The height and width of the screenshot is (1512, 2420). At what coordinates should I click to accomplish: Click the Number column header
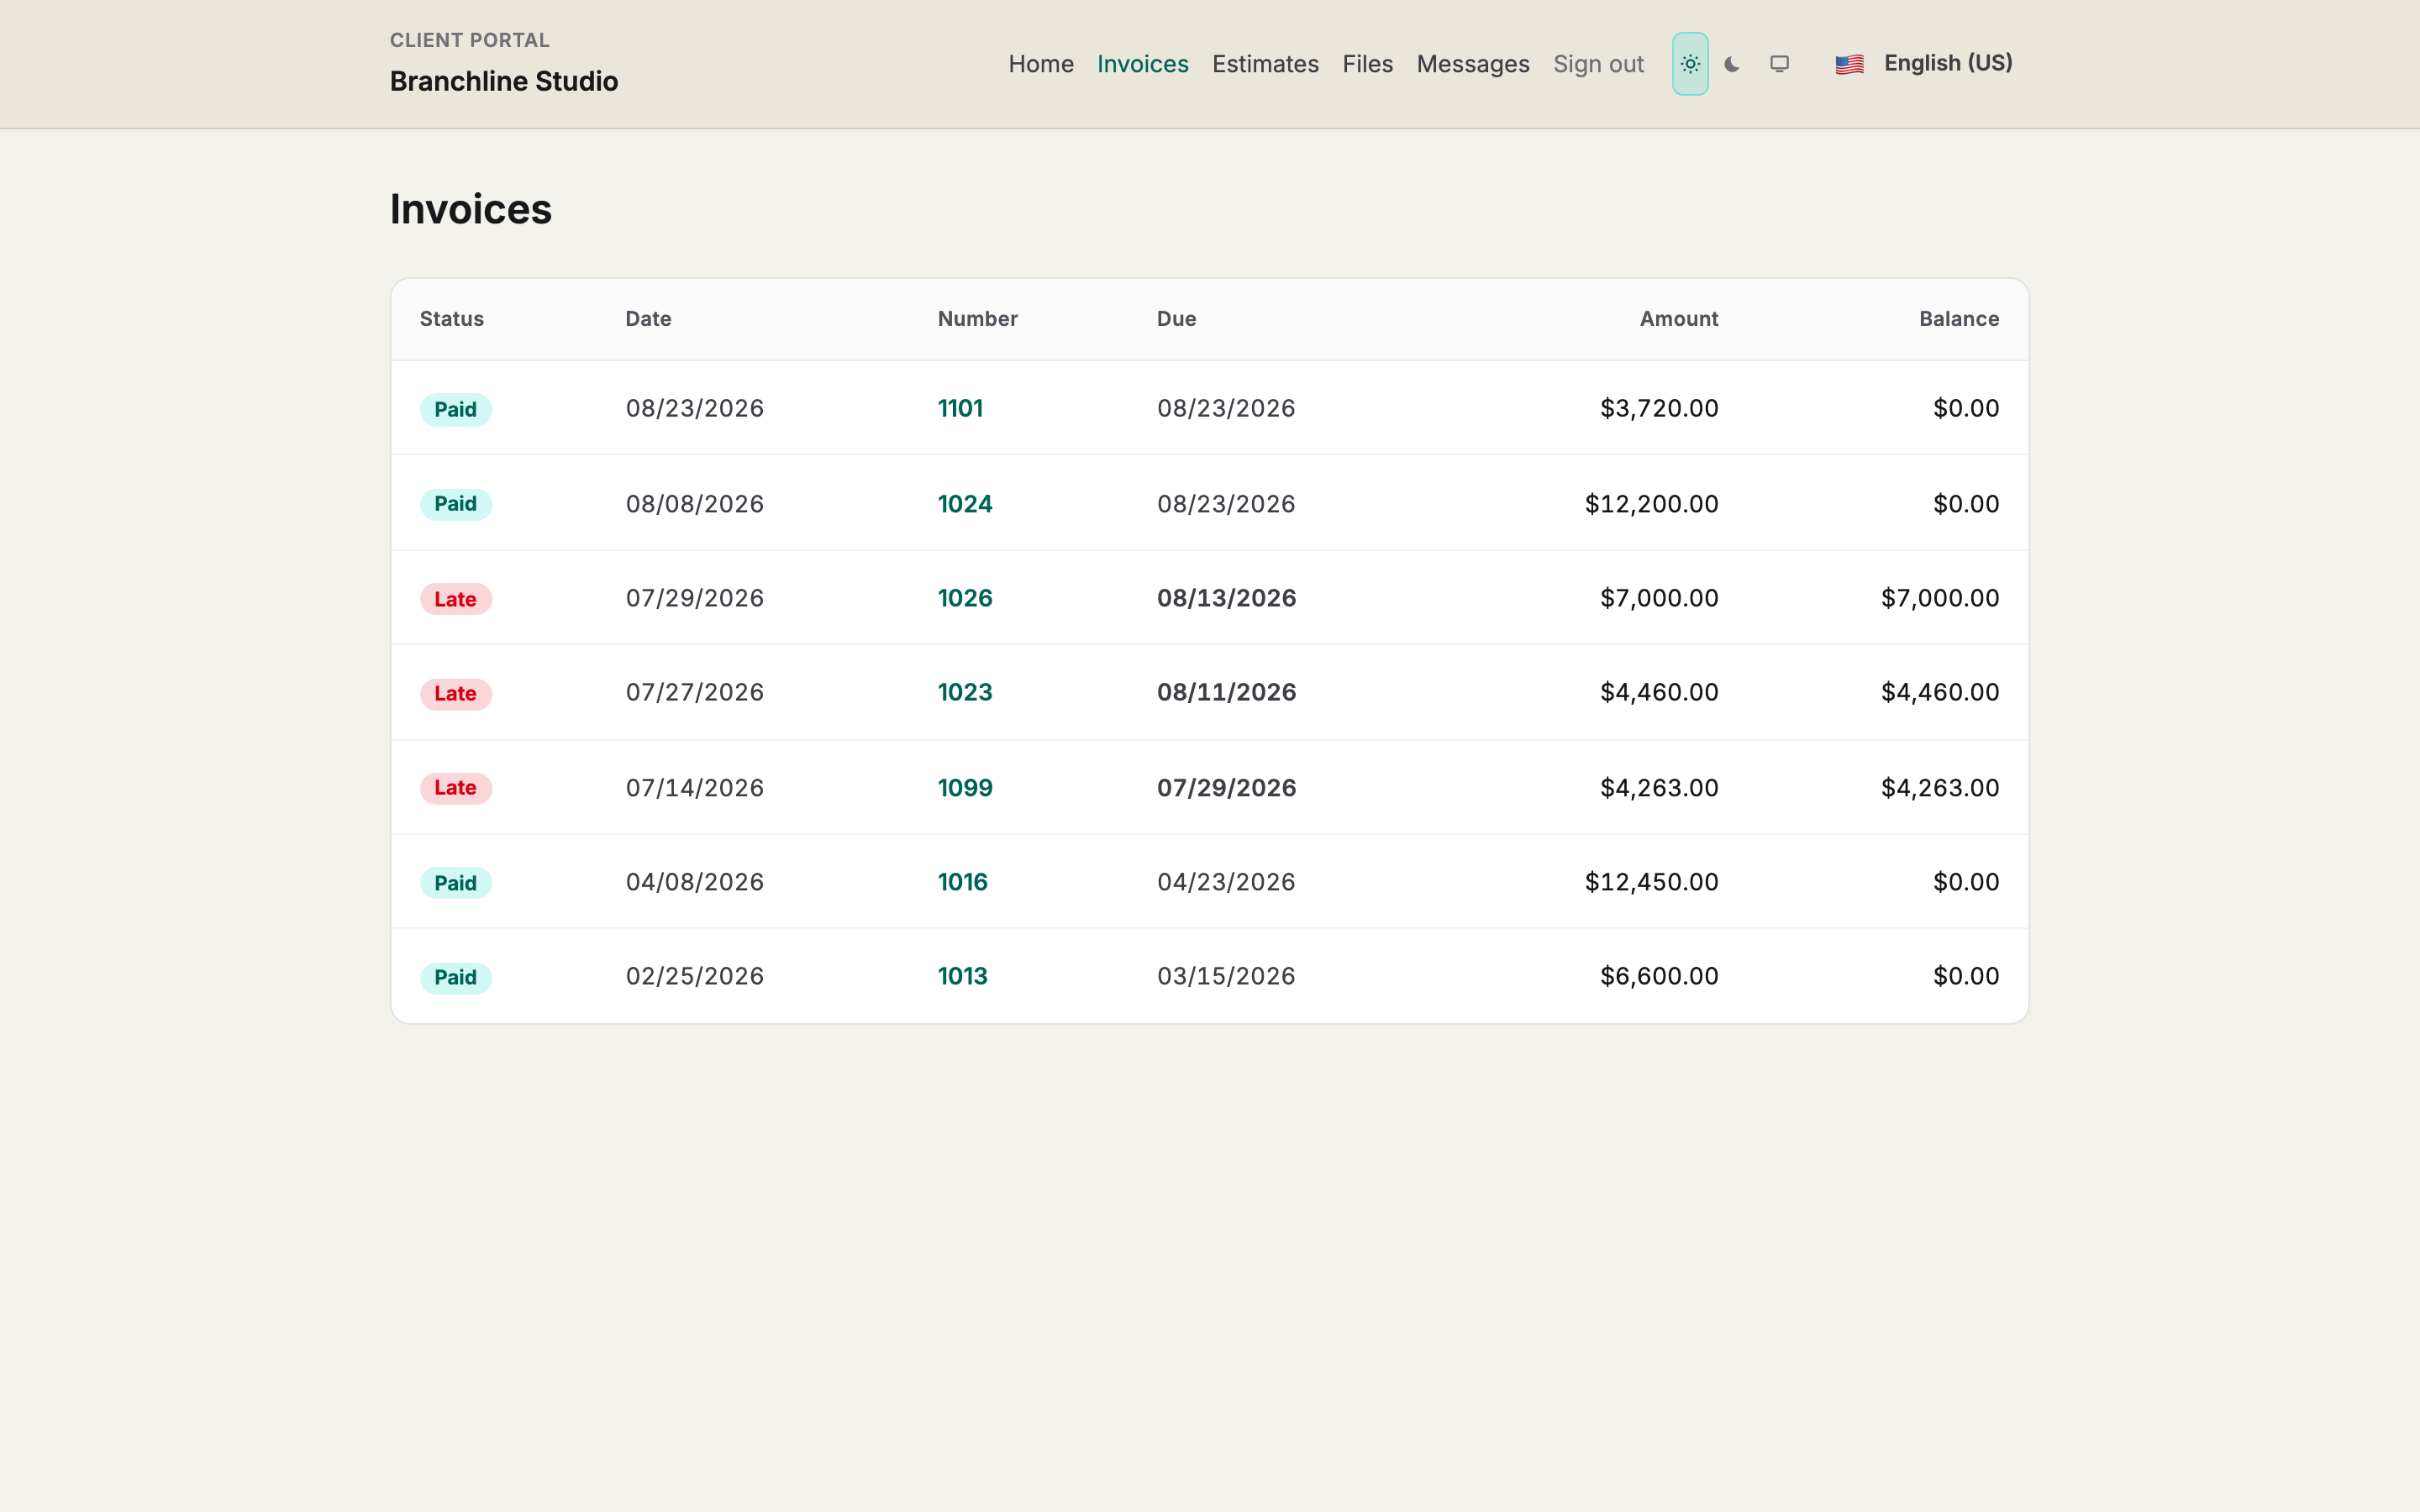click(x=977, y=319)
